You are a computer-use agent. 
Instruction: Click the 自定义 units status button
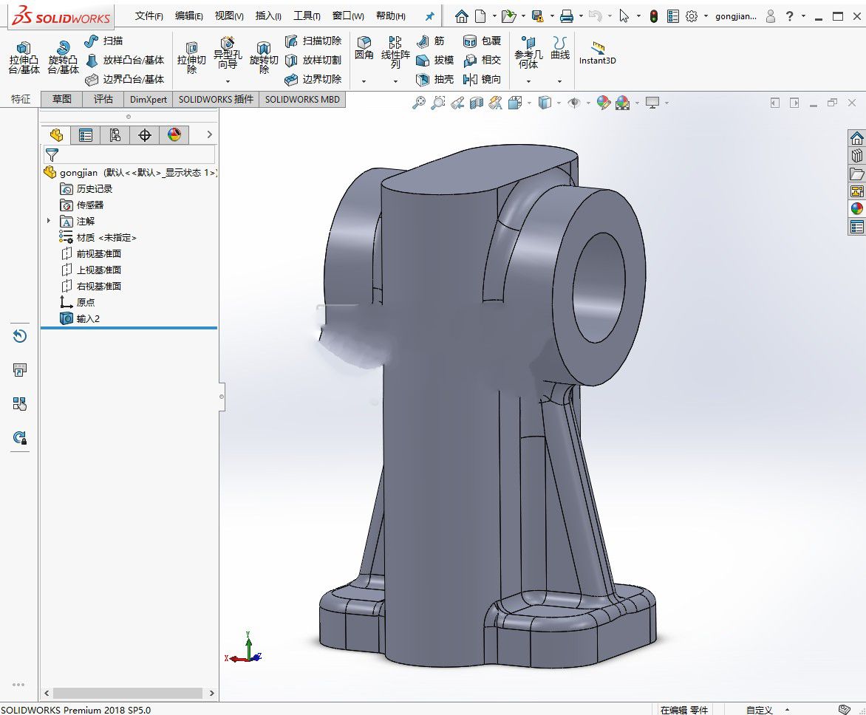759,710
